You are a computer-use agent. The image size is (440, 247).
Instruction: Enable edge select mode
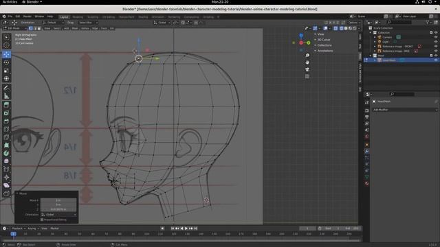(35, 28)
